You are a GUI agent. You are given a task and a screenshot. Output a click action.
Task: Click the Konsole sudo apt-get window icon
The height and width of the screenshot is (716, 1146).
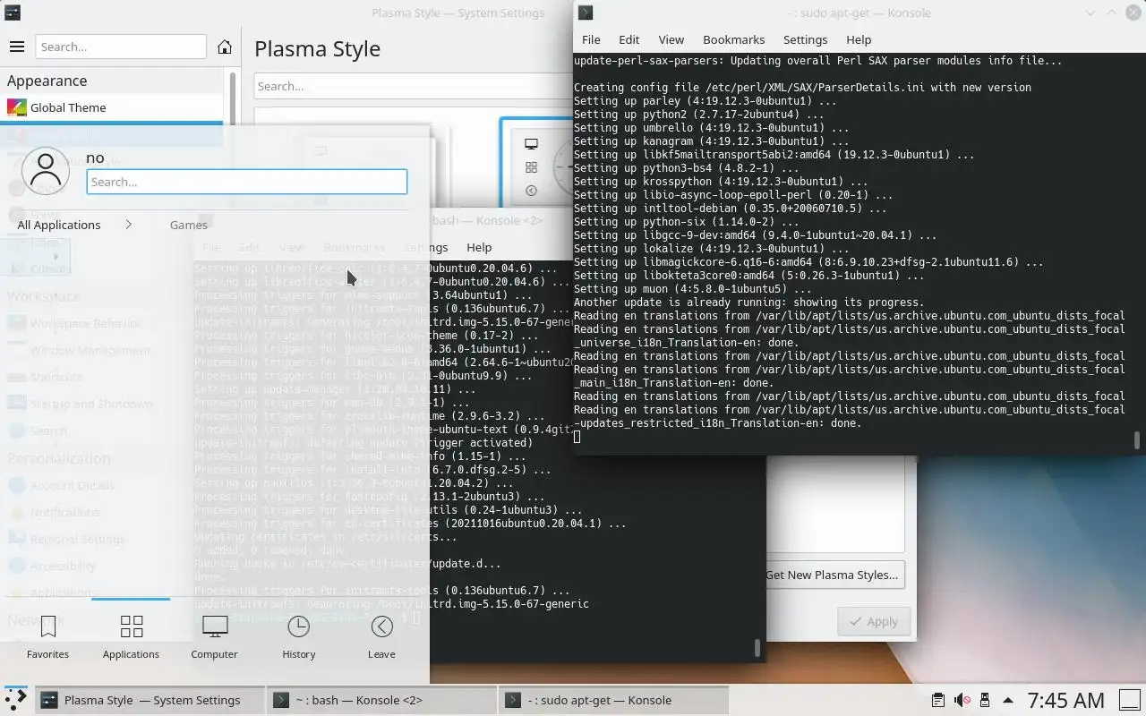pyautogui.click(x=585, y=13)
